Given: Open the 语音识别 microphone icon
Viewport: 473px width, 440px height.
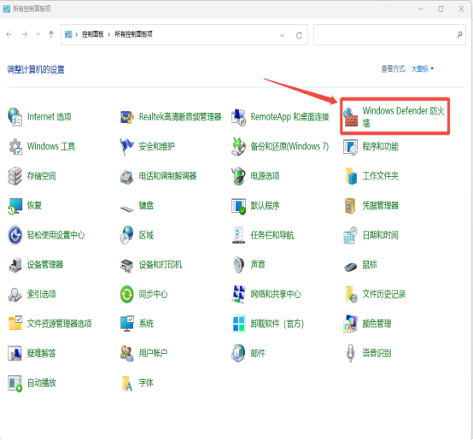Looking at the screenshot, I should click(x=350, y=353).
